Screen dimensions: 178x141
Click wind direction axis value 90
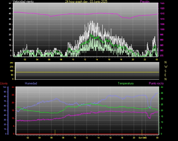coord(12,75)
